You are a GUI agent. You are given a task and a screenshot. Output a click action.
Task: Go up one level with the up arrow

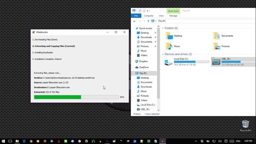(148, 21)
